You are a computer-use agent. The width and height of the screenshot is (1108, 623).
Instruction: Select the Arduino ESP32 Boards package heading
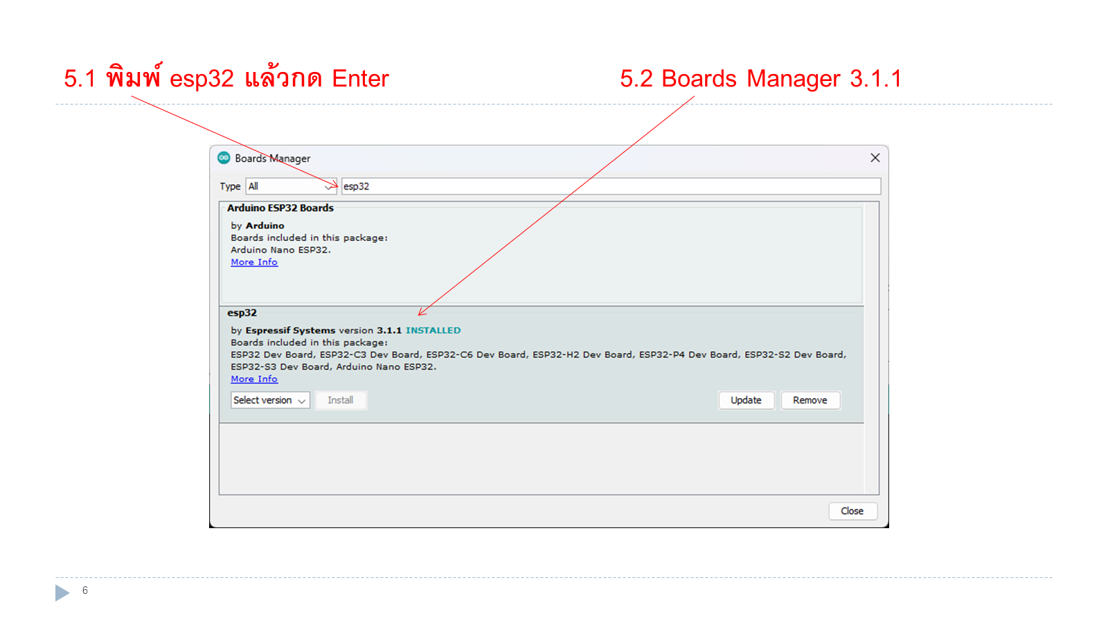pyautogui.click(x=280, y=208)
